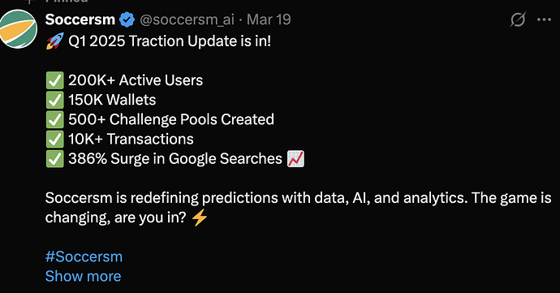Click the rocket emoji before Q1 2025
The image size is (560, 293).
55,41
